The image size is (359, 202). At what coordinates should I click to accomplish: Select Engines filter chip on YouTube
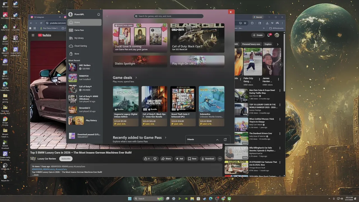pos(268,44)
